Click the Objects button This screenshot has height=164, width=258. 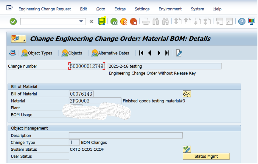pos(72,53)
